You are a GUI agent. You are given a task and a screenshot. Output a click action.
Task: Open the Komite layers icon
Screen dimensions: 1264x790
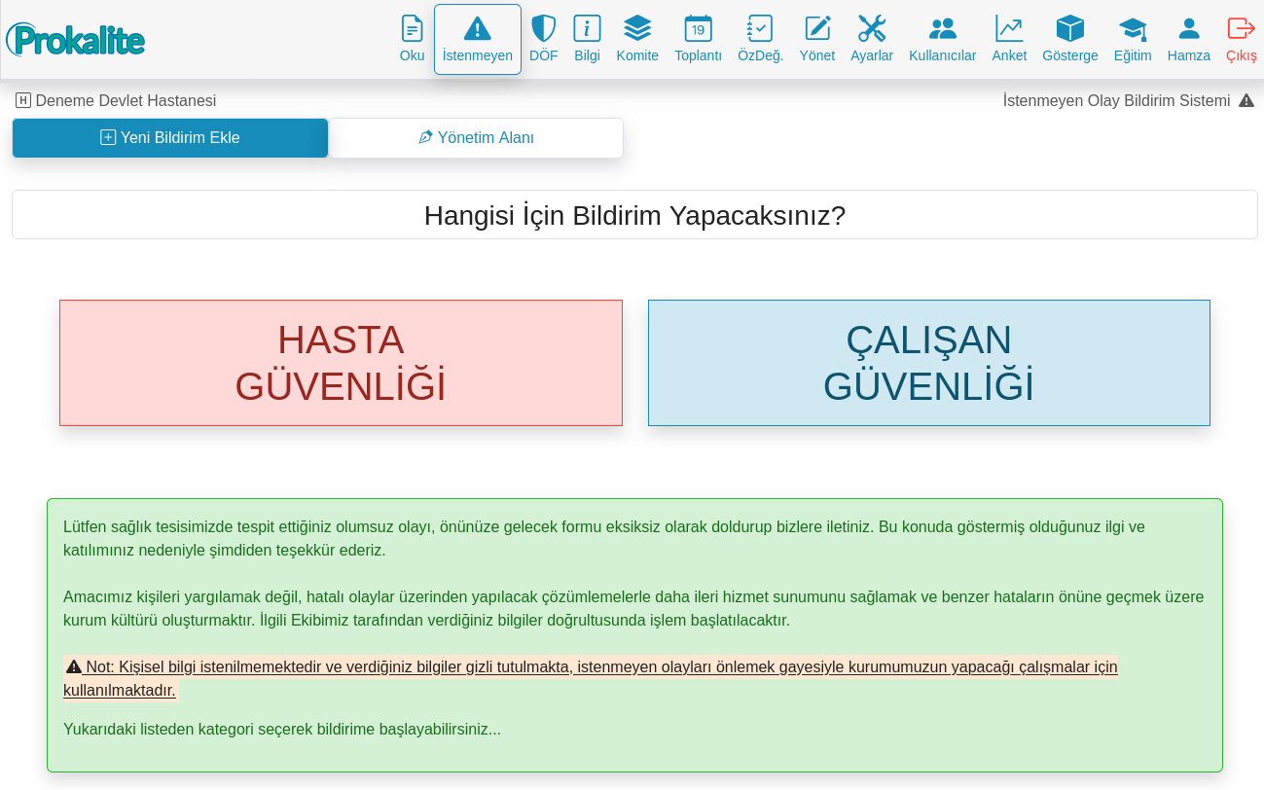pos(637,28)
